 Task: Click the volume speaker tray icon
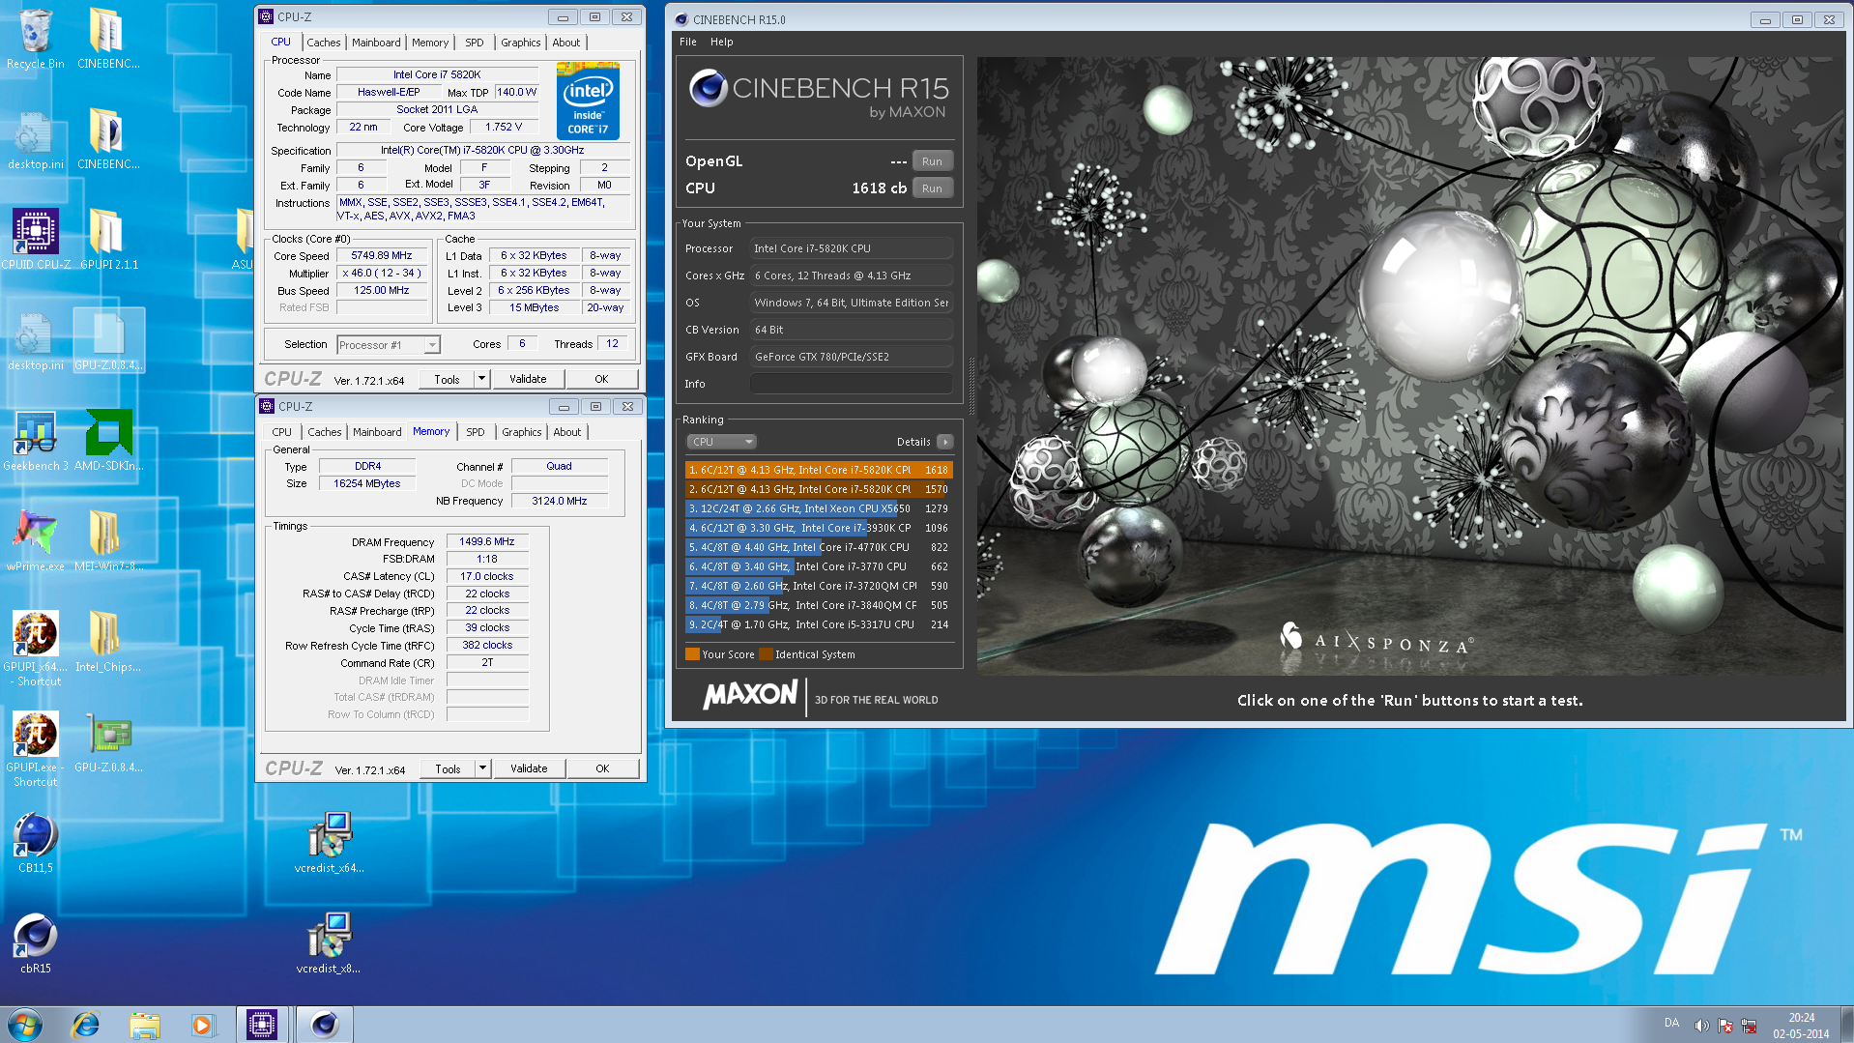pyautogui.click(x=1701, y=1026)
